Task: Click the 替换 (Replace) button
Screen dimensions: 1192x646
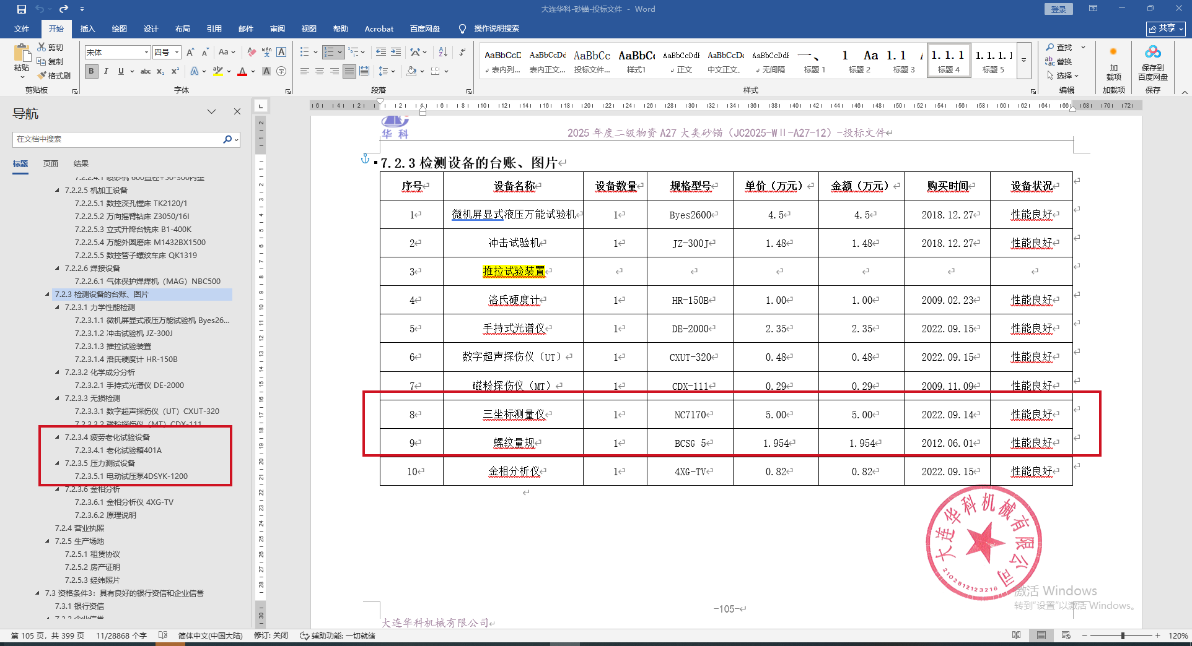Action: point(1059,61)
